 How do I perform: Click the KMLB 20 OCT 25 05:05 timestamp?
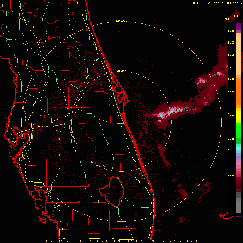(x=175, y=241)
